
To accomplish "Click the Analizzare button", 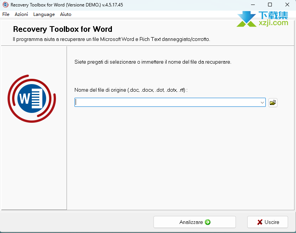I will [195, 222].
